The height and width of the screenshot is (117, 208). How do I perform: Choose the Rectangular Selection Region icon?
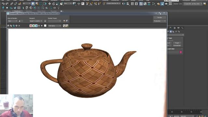pyautogui.click(x=41, y=4)
